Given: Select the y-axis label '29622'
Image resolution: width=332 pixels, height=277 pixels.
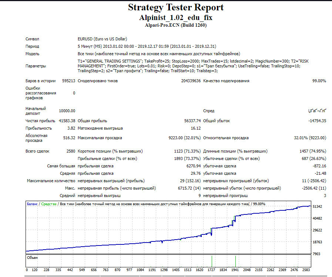Looking at the screenshot, I should [x=317, y=230].
